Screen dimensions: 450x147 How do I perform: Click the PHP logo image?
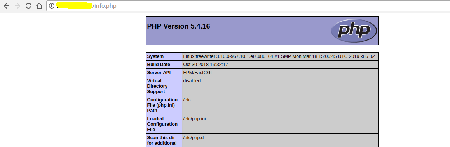click(354, 31)
